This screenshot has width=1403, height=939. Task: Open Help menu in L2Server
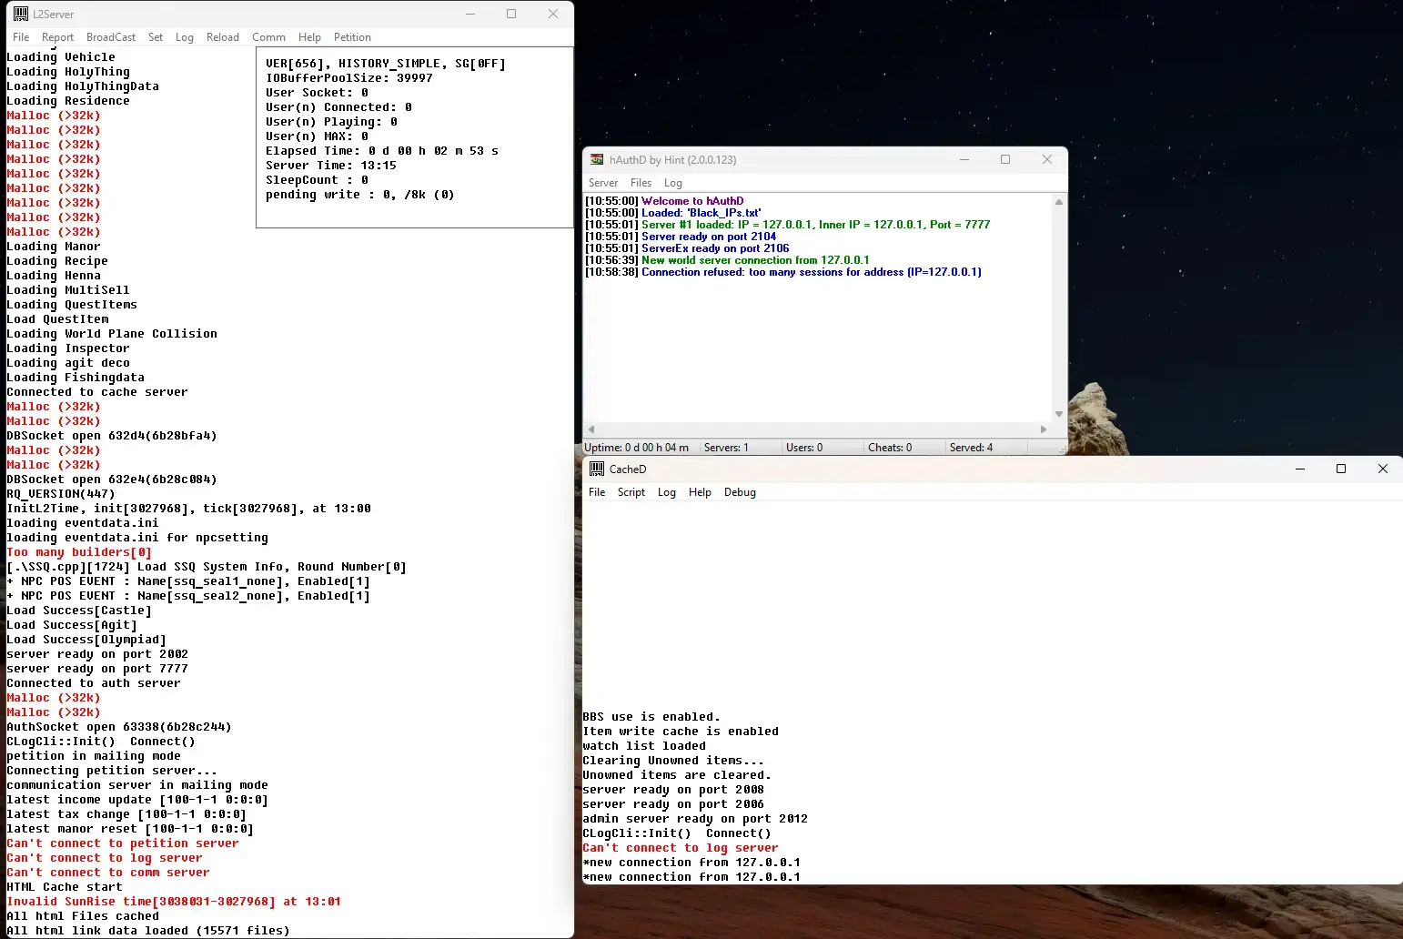point(309,37)
